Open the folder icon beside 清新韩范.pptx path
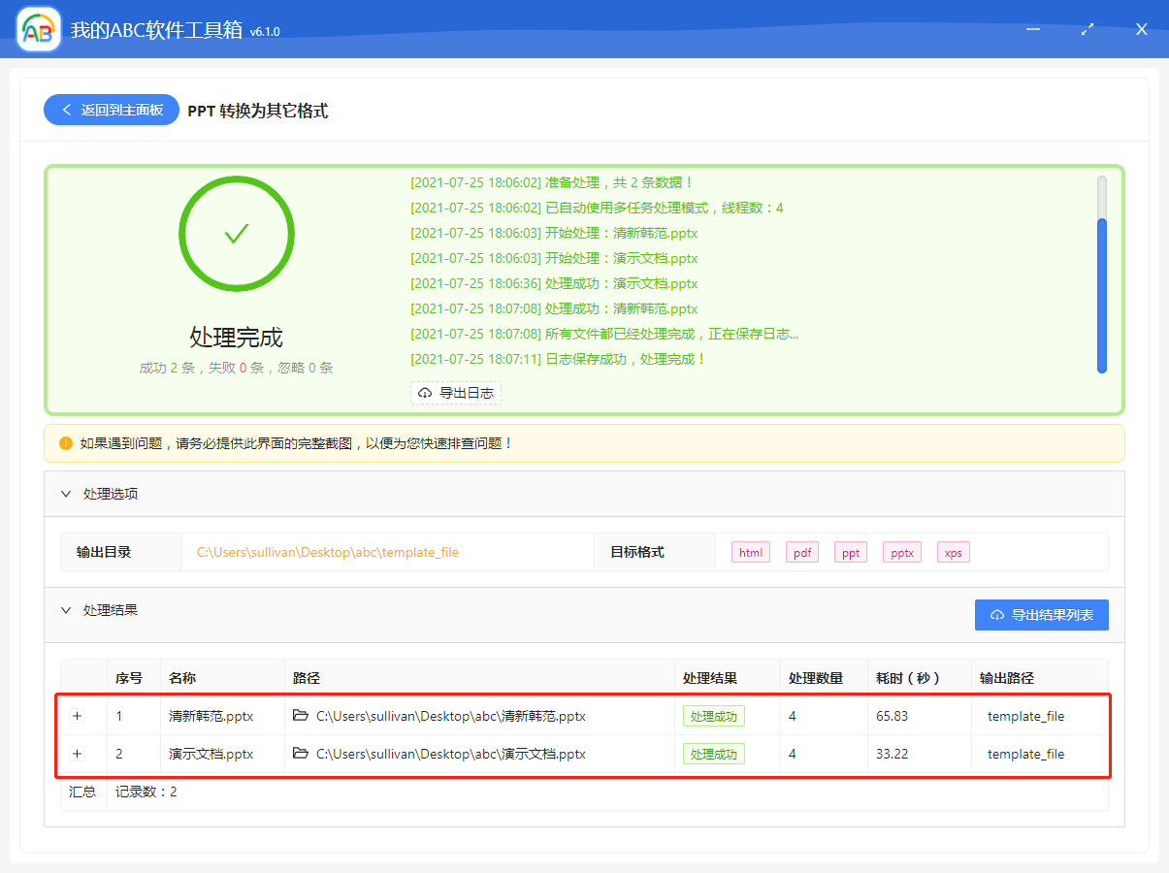The height and width of the screenshot is (873, 1169). click(x=303, y=716)
